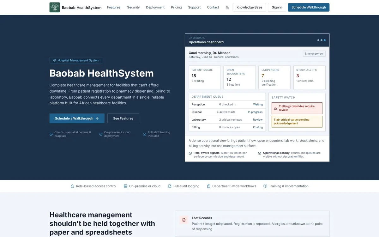Select the Open Encounters card showing 12
This screenshot has height=237, width=379.
coord(240,77)
